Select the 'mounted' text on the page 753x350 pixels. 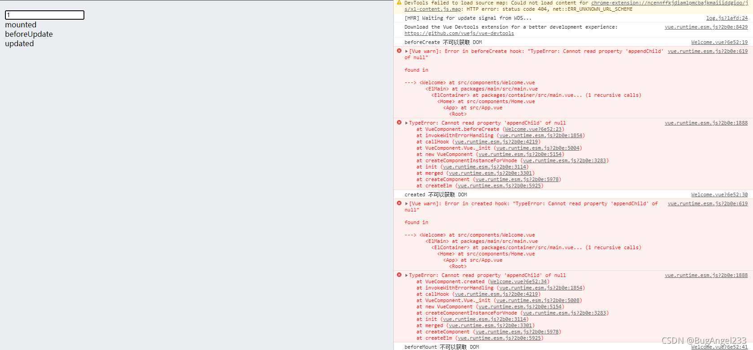pyautogui.click(x=21, y=25)
